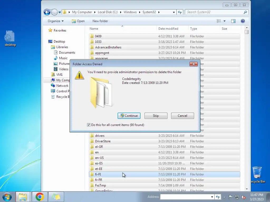Image resolution: width=270 pixels, height=202 pixels.
Task: Select the drivers folder
Action: [165, 136]
